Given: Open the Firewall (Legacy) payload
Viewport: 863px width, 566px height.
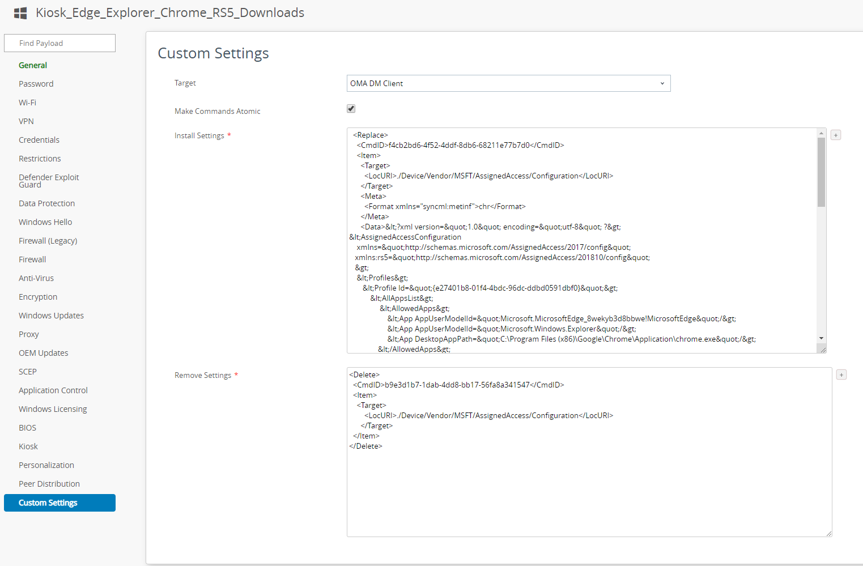Looking at the screenshot, I should 48,240.
